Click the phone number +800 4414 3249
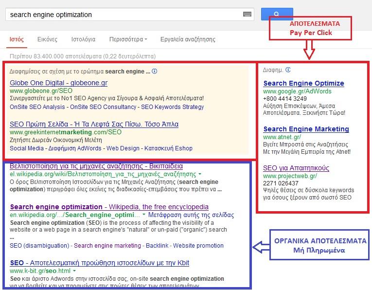 [x=284, y=99]
